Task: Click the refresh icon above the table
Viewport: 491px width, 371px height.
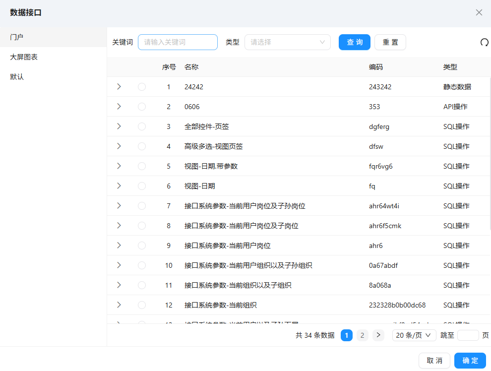Action: 484,43
